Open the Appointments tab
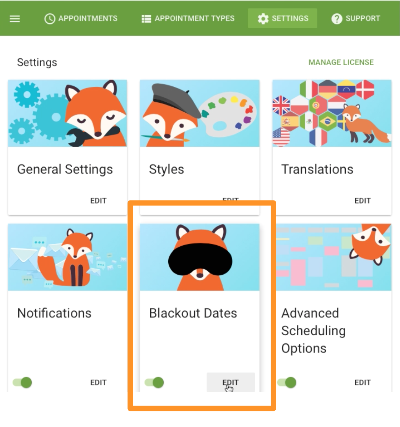 (x=81, y=18)
